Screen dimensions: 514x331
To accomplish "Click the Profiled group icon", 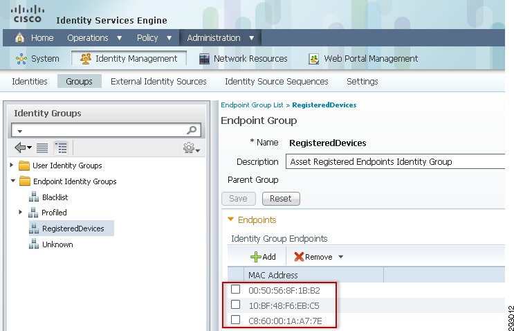I will coord(33,213).
